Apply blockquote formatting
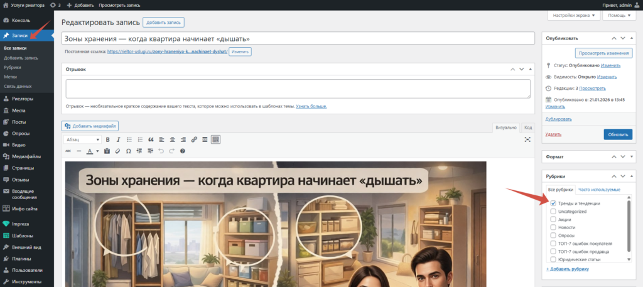This screenshot has height=287, width=643. [x=151, y=139]
